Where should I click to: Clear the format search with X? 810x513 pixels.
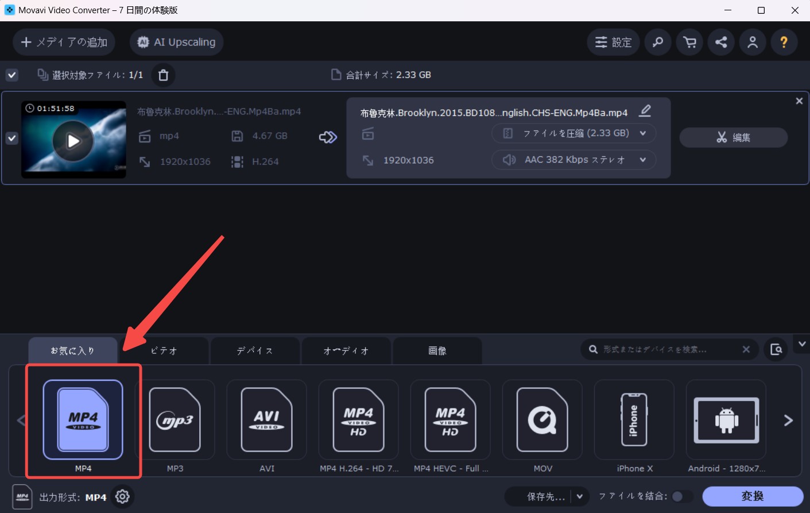click(x=746, y=349)
